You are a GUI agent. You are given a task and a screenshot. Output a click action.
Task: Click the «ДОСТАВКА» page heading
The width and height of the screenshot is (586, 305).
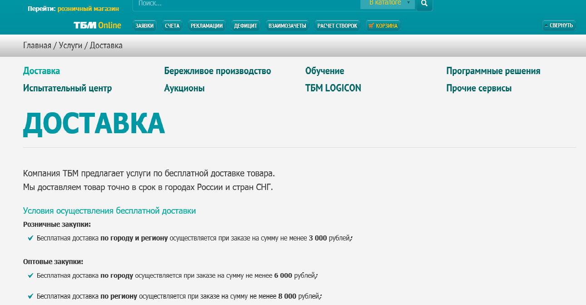[x=94, y=123]
